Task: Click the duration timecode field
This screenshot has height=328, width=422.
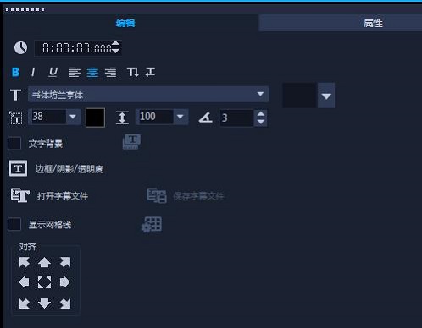Action: click(x=76, y=48)
